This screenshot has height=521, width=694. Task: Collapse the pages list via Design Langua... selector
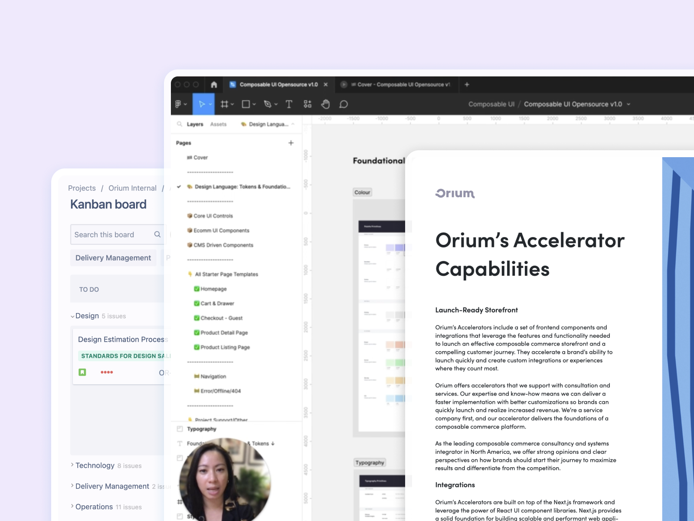tap(268, 124)
